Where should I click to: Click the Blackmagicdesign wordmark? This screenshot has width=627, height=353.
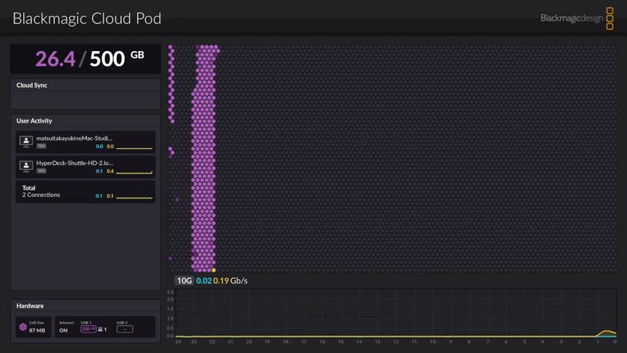[571, 18]
